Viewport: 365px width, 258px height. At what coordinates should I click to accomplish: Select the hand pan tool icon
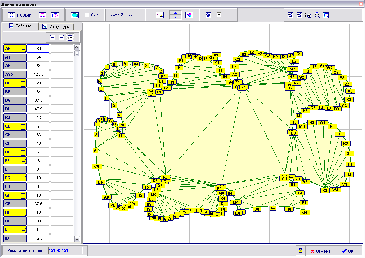(x=326, y=15)
